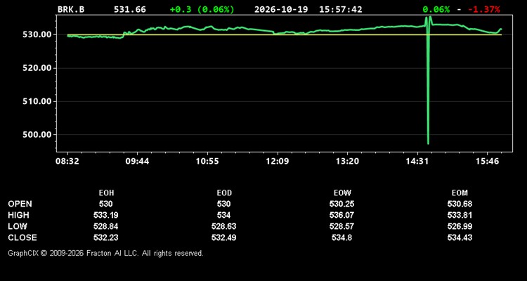Select EOH close value 532.23

coord(106,237)
